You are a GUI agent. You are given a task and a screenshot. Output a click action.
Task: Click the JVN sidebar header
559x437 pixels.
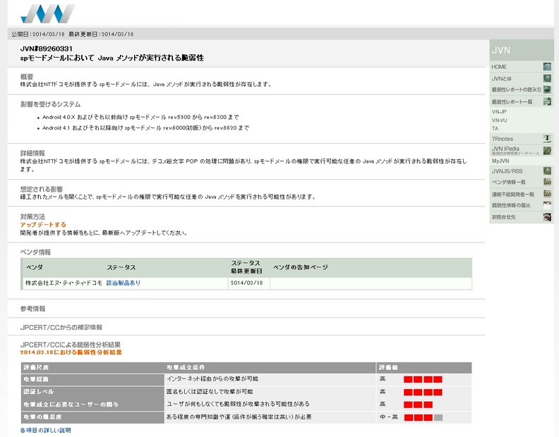pos(522,50)
